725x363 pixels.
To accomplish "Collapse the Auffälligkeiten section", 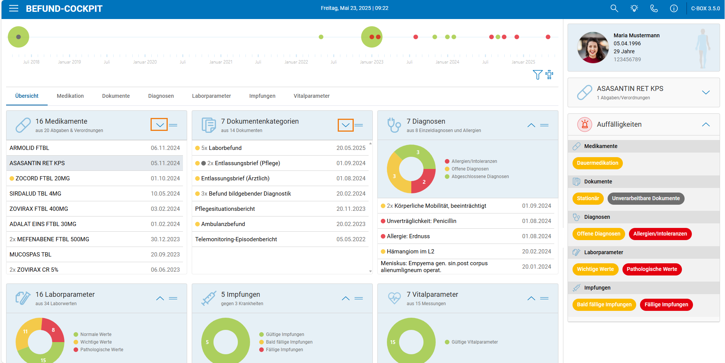I will coord(706,124).
